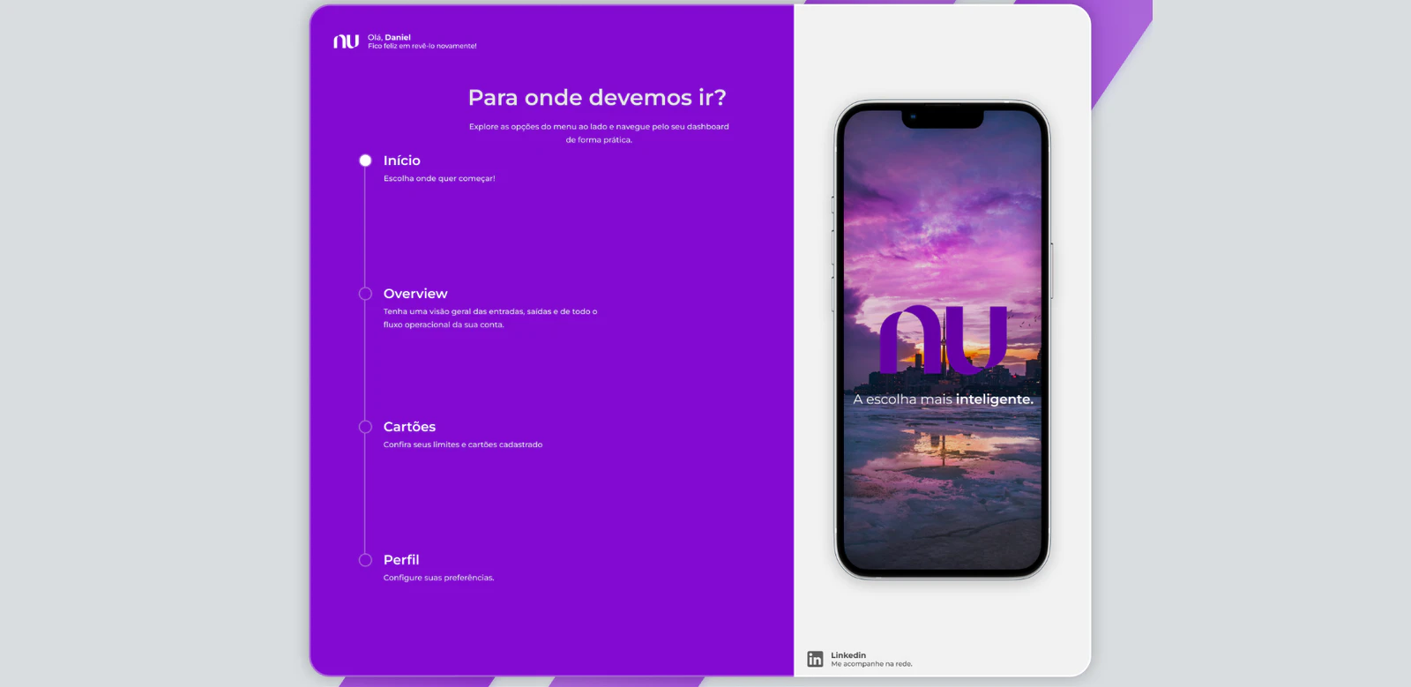The height and width of the screenshot is (687, 1411).
Task: Click 'A escolha mais inteligente.' slogan
Action: (943, 400)
